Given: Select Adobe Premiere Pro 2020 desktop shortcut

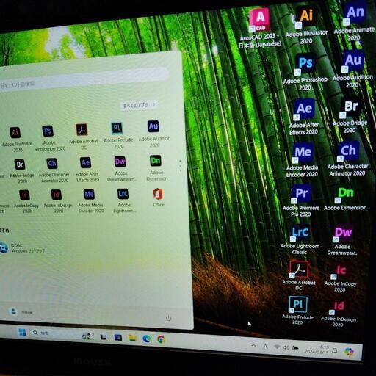Looking at the screenshot, I should point(301,200).
